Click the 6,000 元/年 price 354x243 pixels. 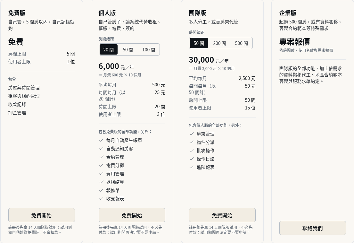pyautogui.click(x=116, y=66)
